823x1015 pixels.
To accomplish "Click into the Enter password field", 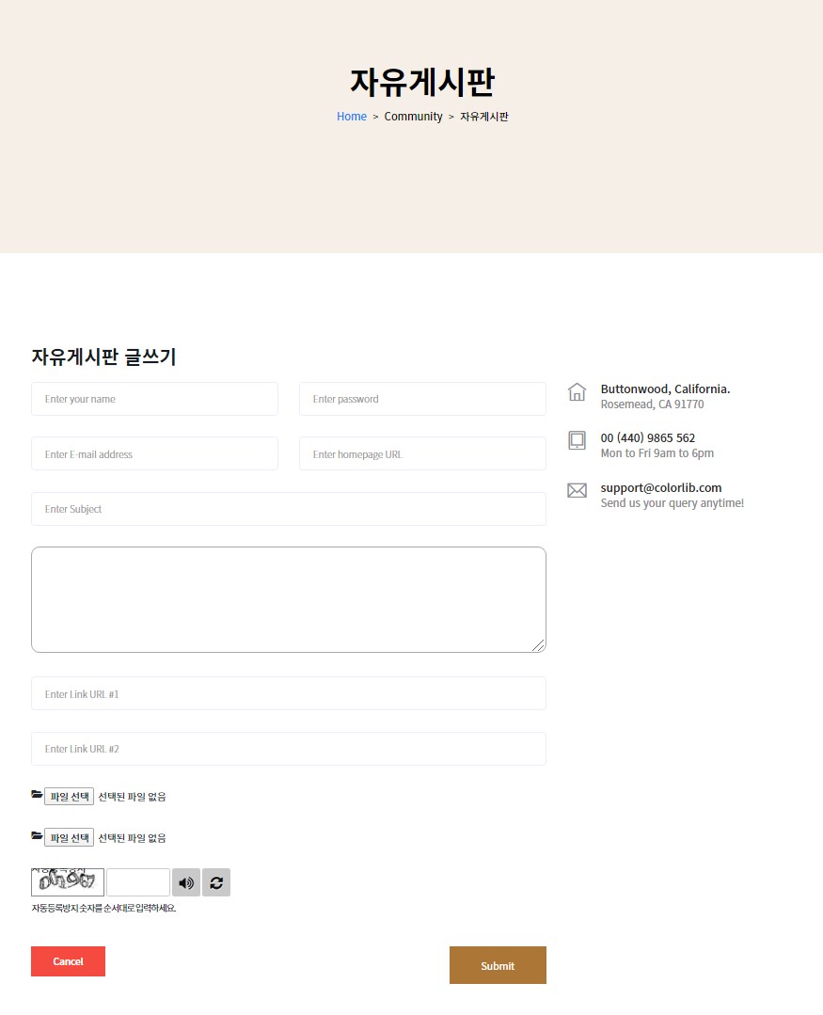I will point(422,399).
